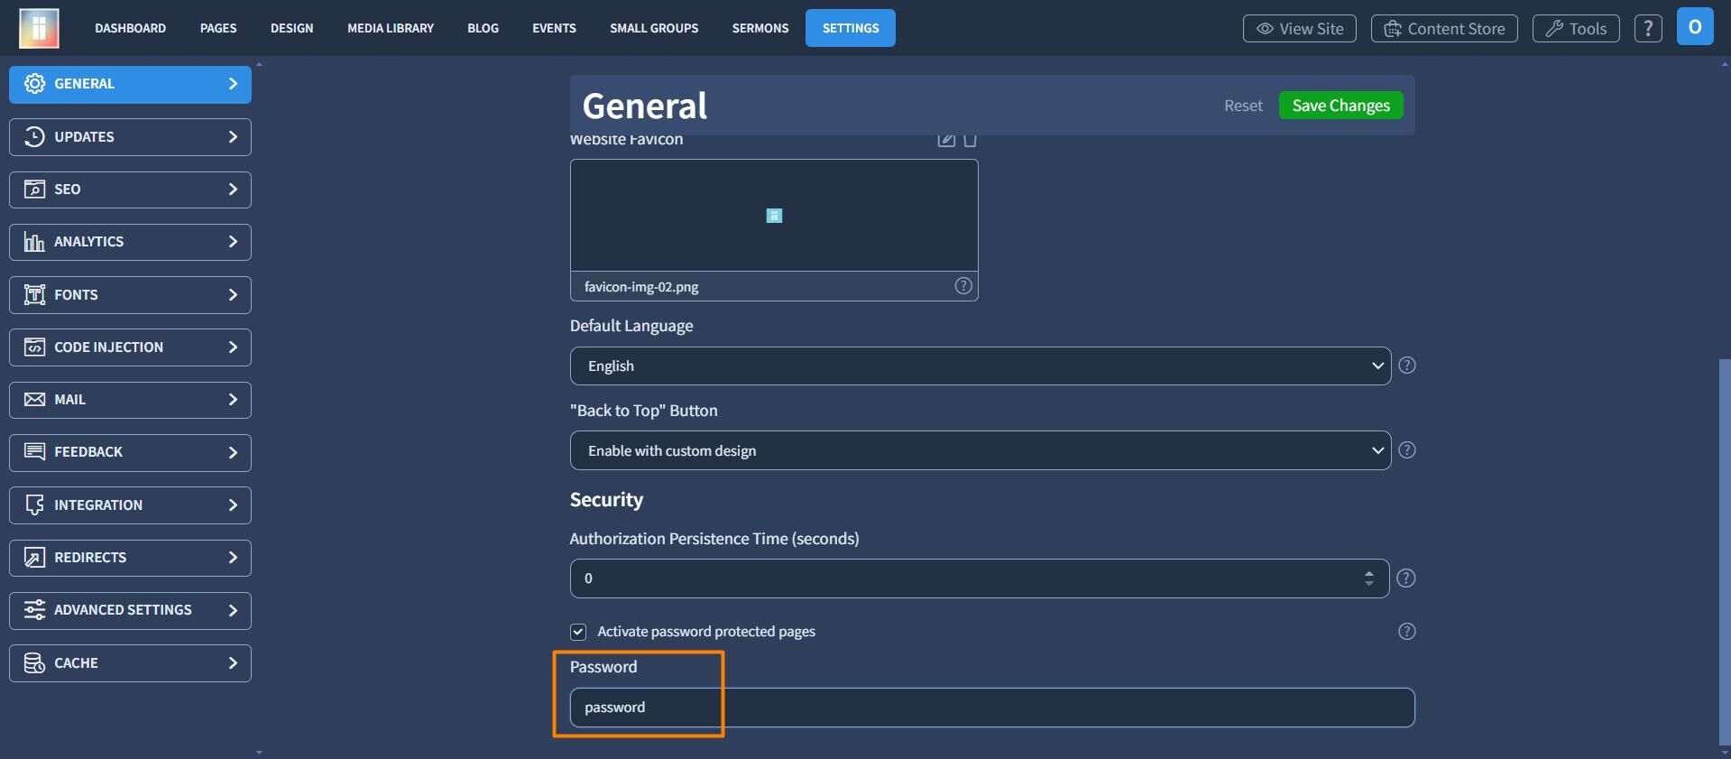Image resolution: width=1731 pixels, height=759 pixels.
Task: Click the Save Changes button
Action: 1340,106
